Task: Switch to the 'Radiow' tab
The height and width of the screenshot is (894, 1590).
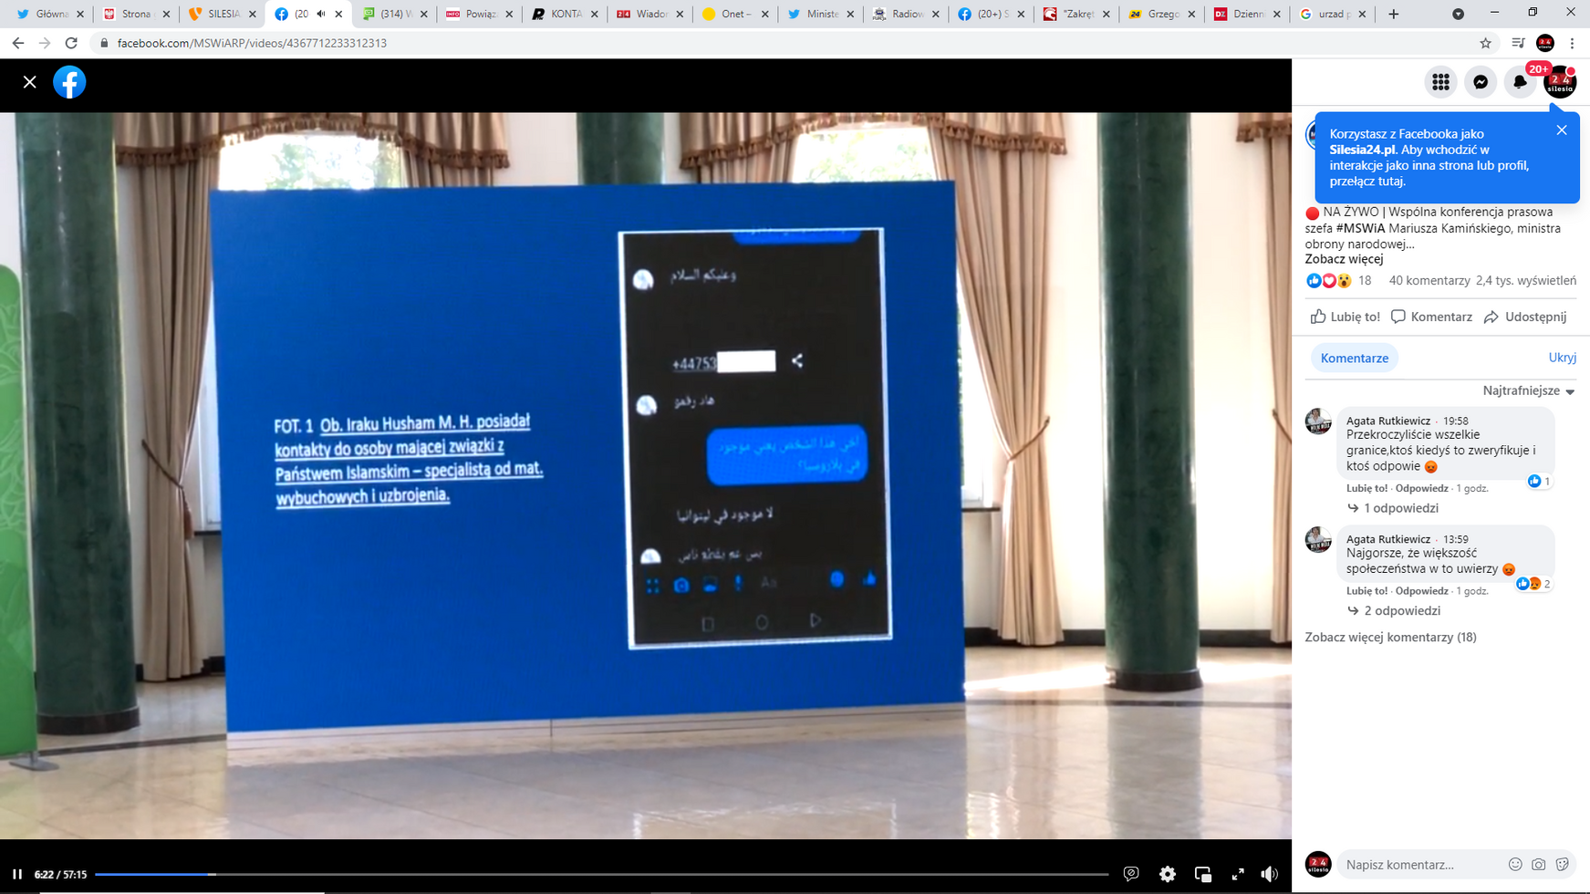Action: 905,14
